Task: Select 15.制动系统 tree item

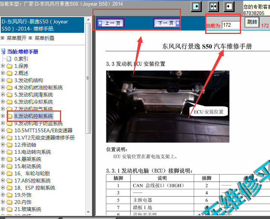Action: point(28,166)
